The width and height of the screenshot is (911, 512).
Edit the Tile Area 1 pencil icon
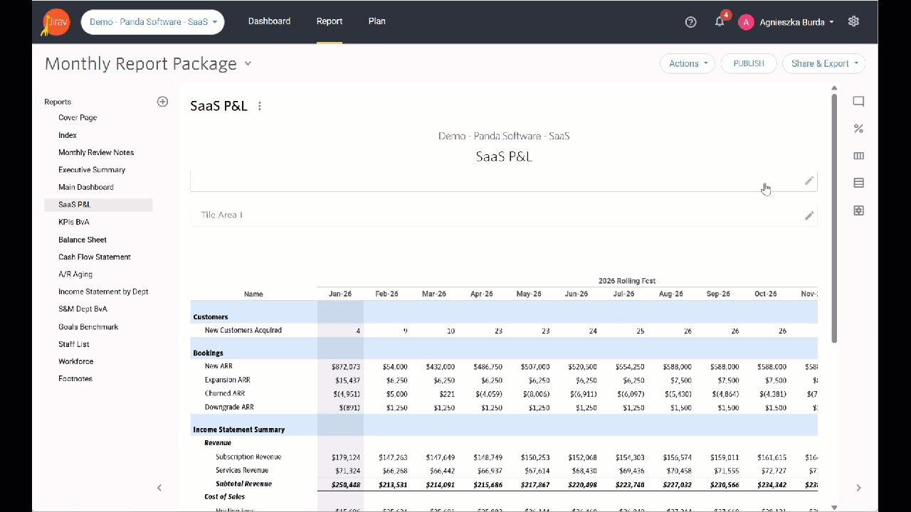[809, 215]
